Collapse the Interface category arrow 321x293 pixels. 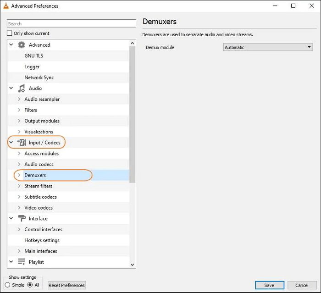(x=11, y=219)
